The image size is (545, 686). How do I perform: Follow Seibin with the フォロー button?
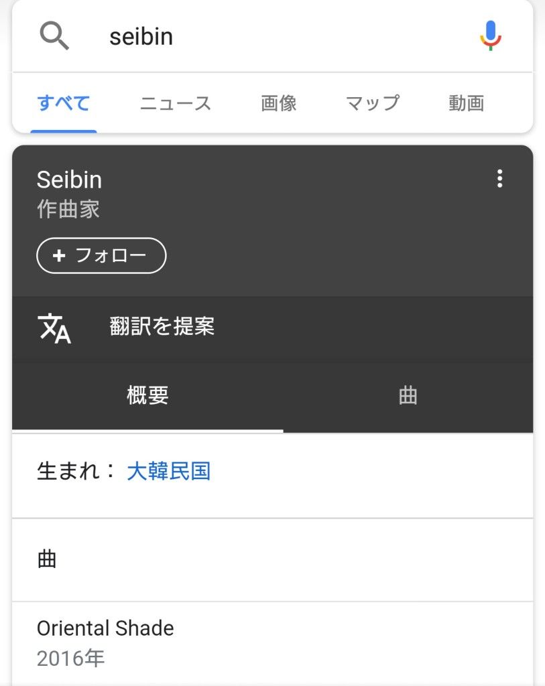(x=101, y=255)
